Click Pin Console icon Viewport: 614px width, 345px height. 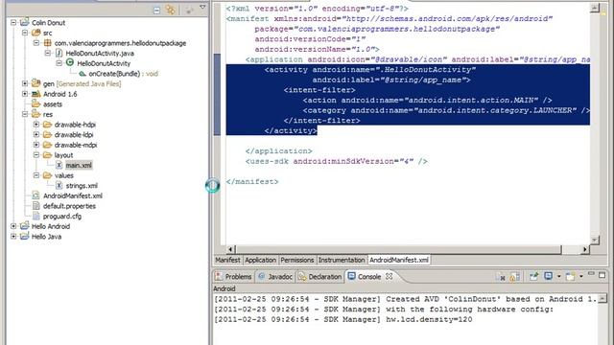pyautogui.click(x=533, y=277)
